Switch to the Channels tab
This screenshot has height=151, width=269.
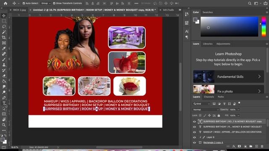(209, 97)
